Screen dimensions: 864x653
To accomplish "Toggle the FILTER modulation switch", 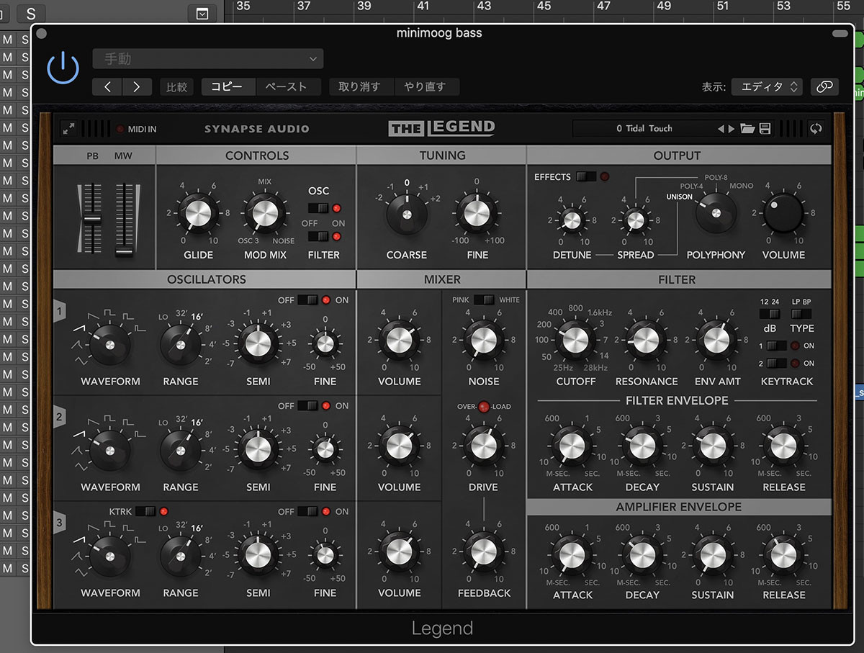I will pos(318,236).
